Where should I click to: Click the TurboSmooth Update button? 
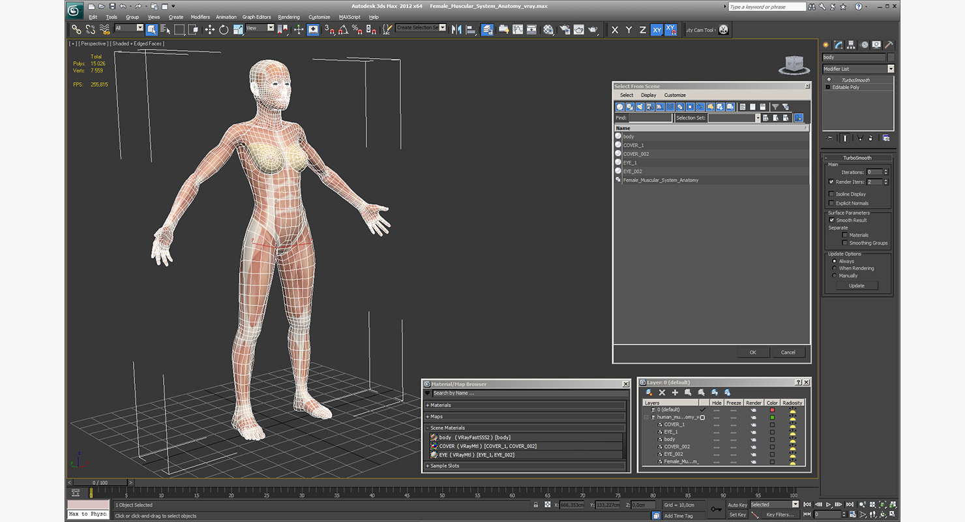(x=857, y=286)
